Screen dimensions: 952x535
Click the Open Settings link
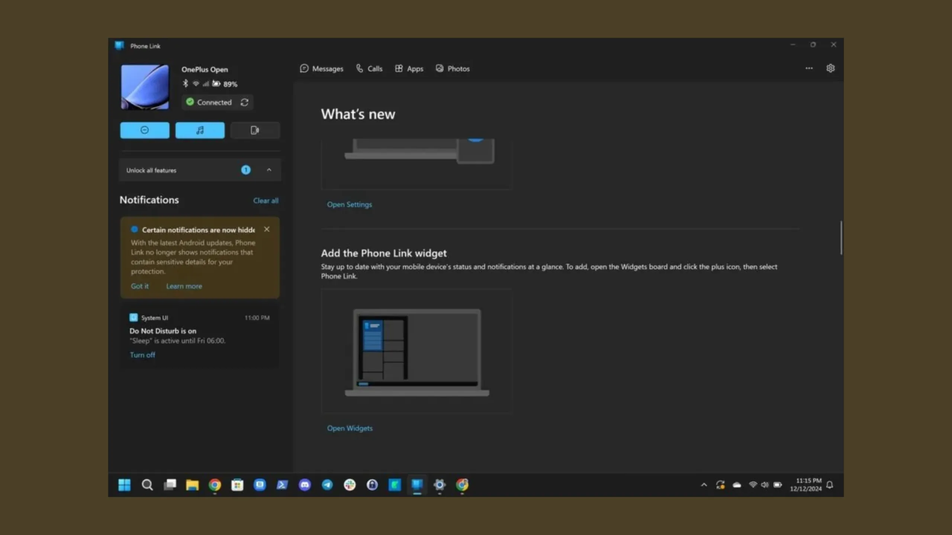(x=349, y=205)
